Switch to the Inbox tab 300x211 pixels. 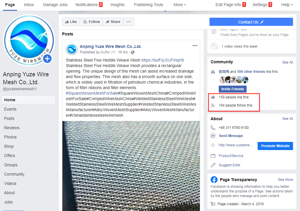[x=29, y=5]
